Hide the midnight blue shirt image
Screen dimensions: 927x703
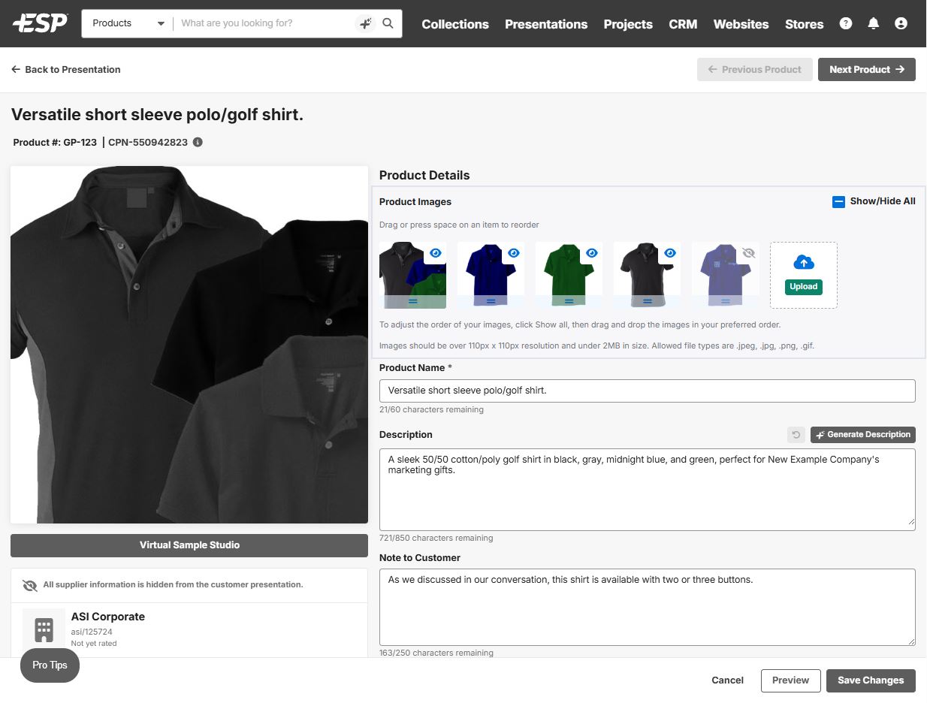(x=514, y=253)
